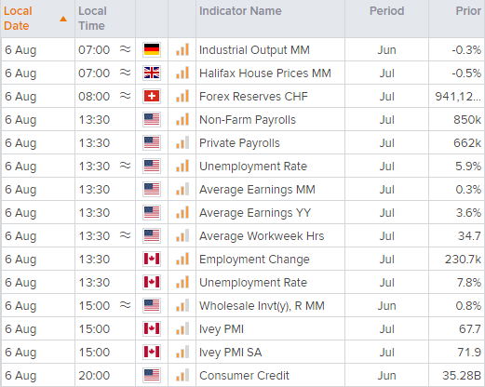Click the truncated 941,12... prior value
This screenshot has height=387, width=485.
[458, 97]
